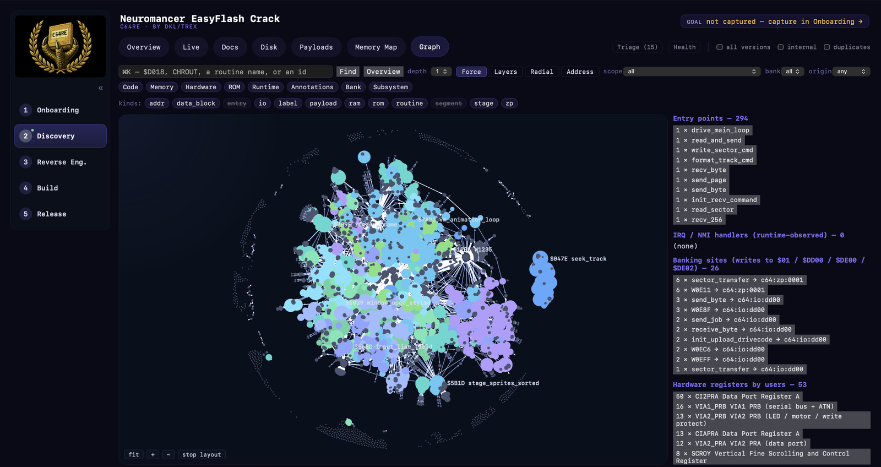Select the Layers layout mode
881x467 pixels.
(505, 72)
